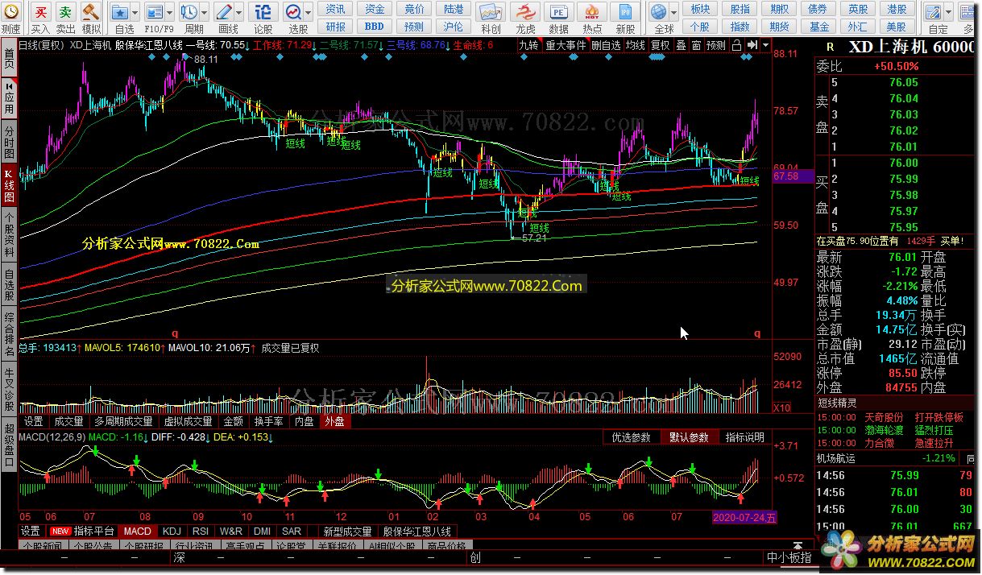982x575 pixels.
Task: Switch to 个股资料 stock info side tab
Action: click(9, 234)
